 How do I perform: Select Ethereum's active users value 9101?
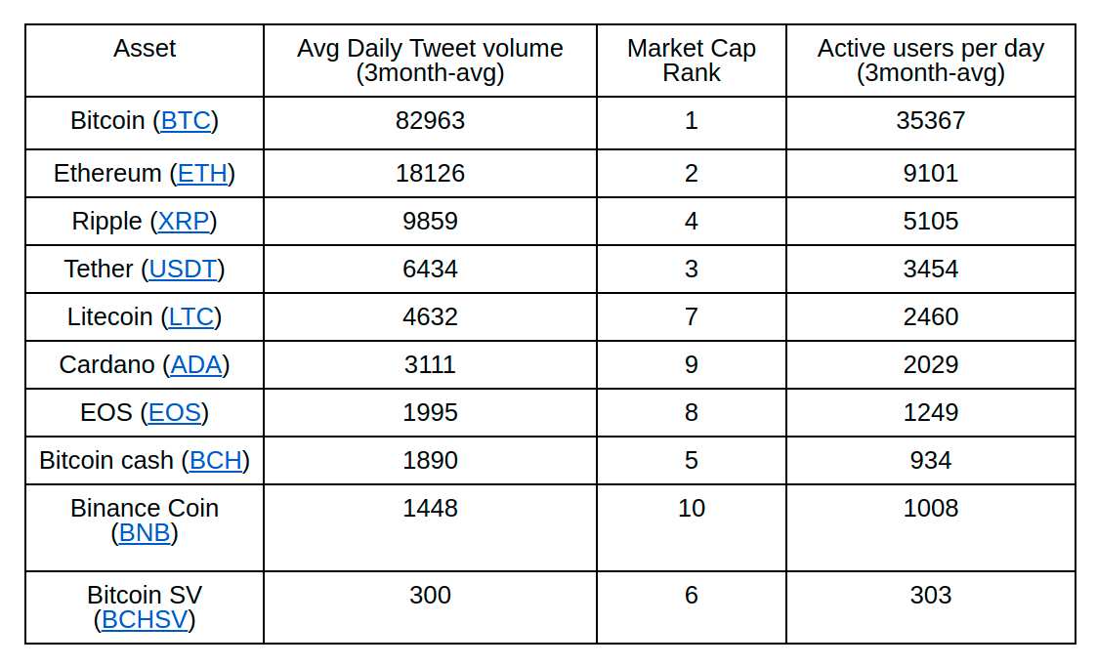click(x=930, y=174)
